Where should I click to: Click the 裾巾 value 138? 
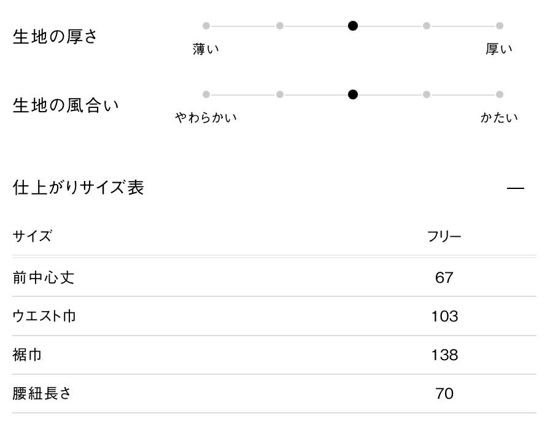click(444, 355)
